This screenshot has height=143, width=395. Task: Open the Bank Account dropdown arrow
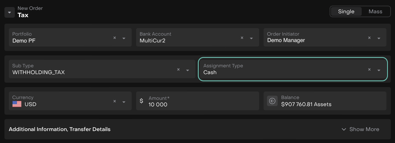point(251,38)
